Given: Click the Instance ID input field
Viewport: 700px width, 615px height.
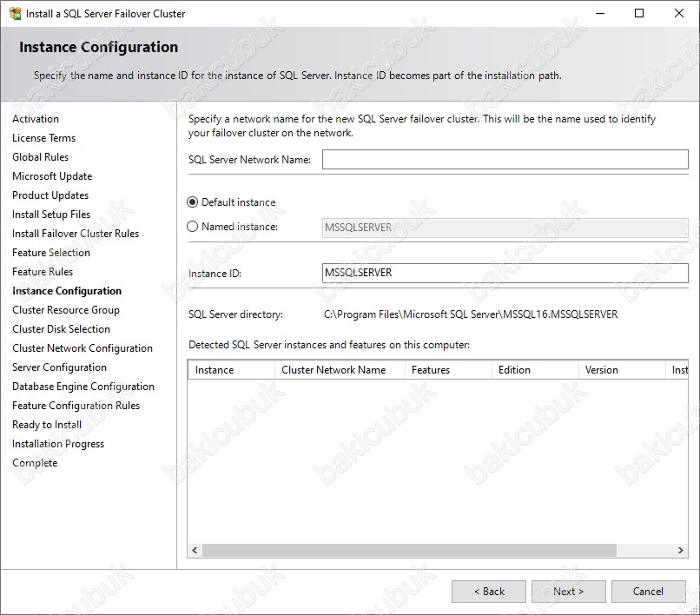Looking at the screenshot, I should 505,273.
